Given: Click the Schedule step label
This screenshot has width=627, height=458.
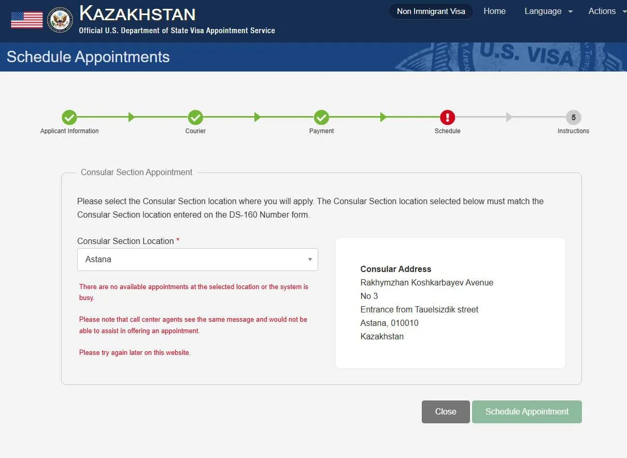Looking at the screenshot, I should (x=447, y=131).
